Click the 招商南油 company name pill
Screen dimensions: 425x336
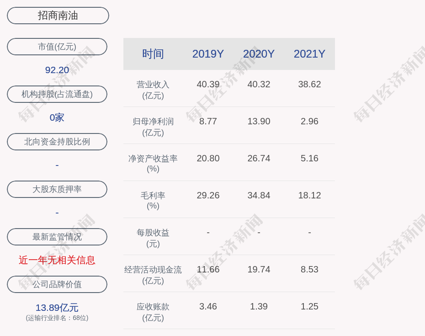pyautogui.click(x=58, y=16)
